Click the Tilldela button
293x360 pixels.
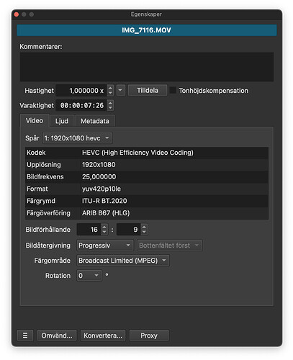[x=148, y=91]
